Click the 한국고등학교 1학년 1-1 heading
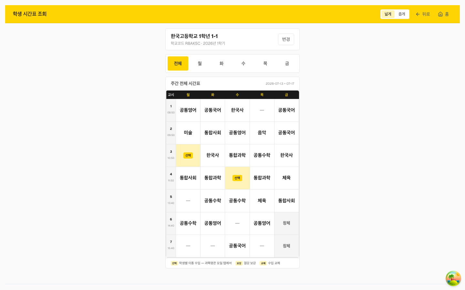 tap(194, 36)
